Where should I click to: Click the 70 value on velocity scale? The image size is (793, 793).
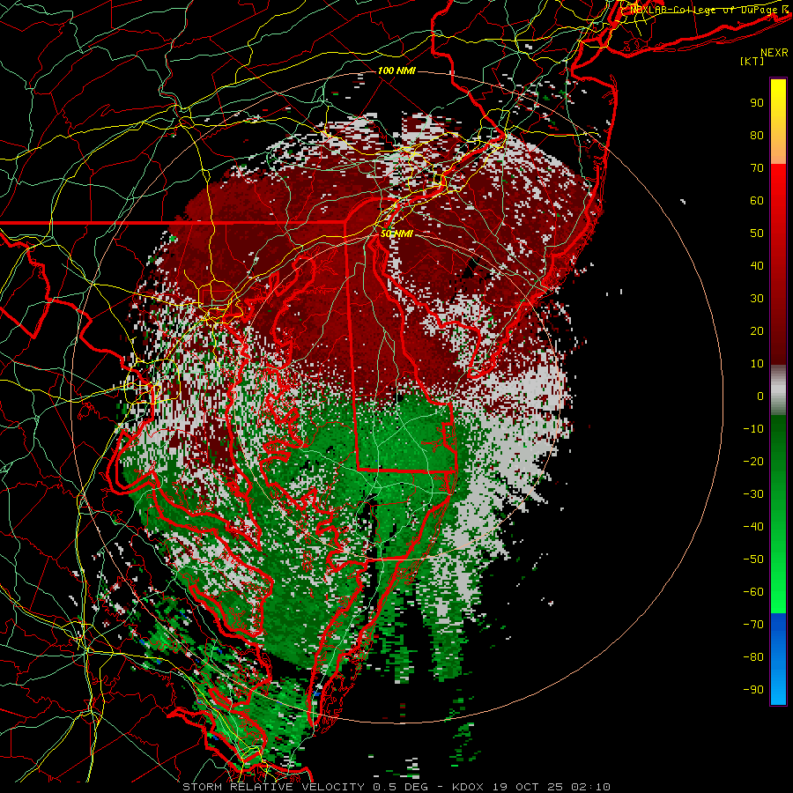point(757,168)
